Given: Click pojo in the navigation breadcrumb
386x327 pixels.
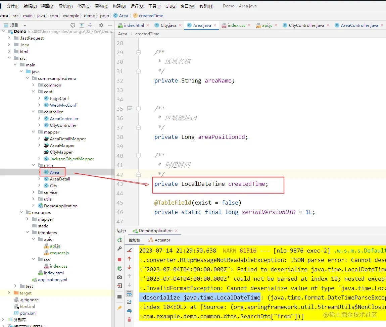Looking at the screenshot, I should click(104, 16).
